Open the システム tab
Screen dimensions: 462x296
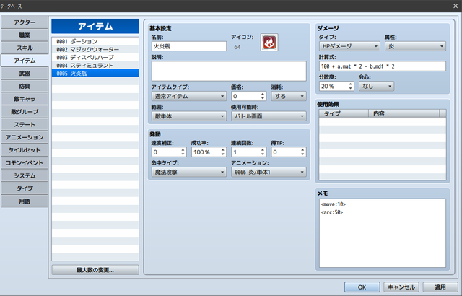coord(25,175)
